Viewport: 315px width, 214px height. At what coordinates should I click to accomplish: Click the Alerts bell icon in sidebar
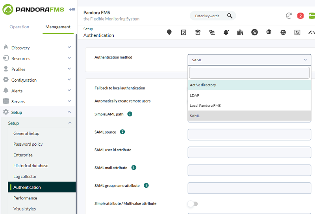coord(6,90)
